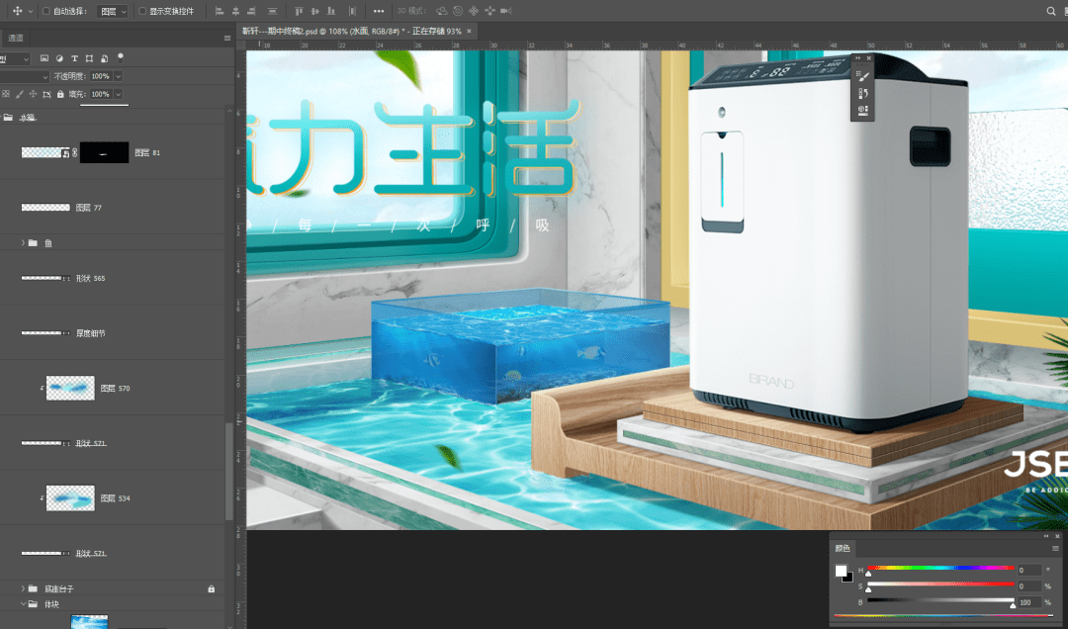
Task: Switch to the 通道 panel tab
Action: [x=16, y=38]
